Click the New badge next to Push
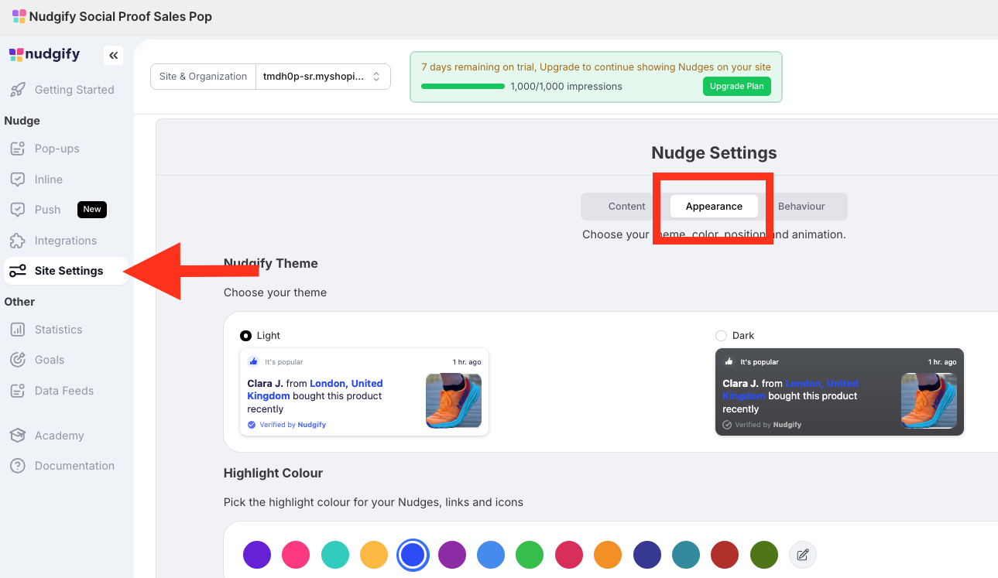The height and width of the screenshot is (578, 998). (92, 210)
